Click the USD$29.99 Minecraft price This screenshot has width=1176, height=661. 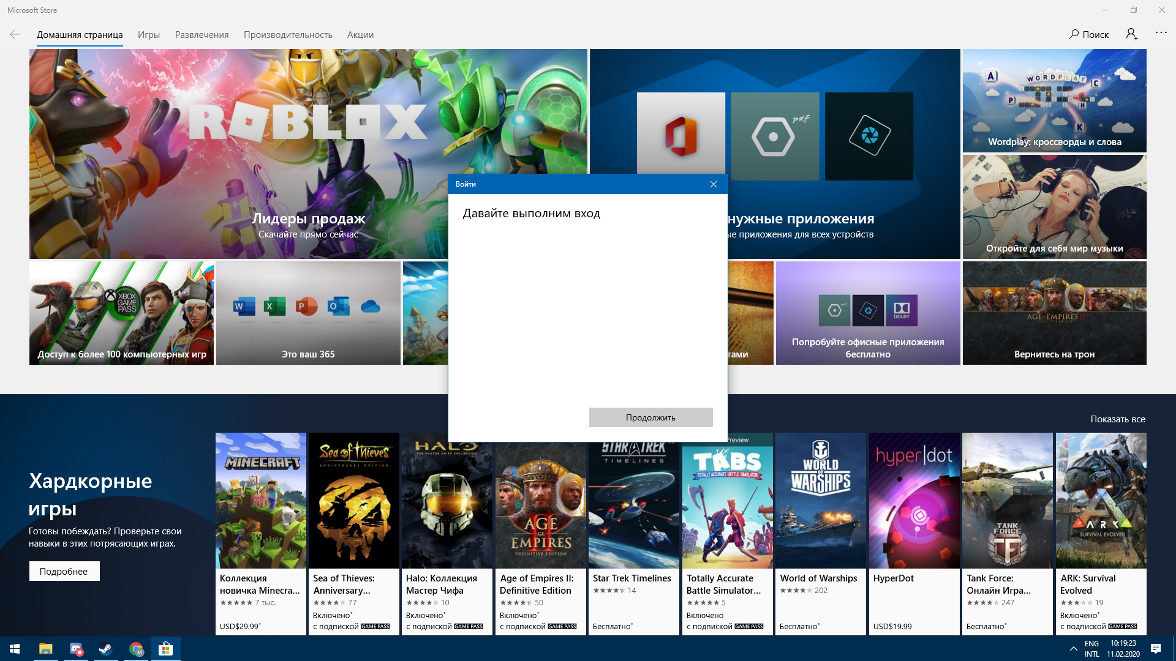pyautogui.click(x=240, y=626)
